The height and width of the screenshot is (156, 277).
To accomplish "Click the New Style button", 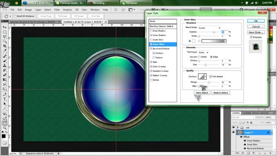I will (x=256, y=32).
